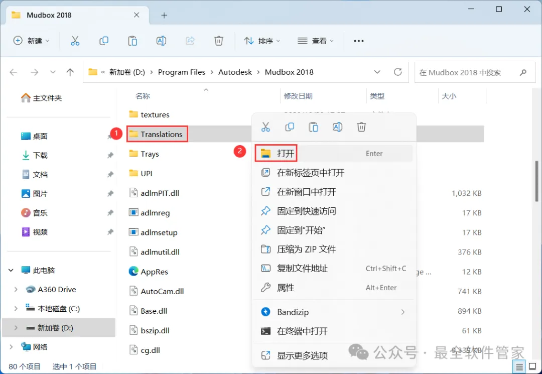Open 下载 in the sidebar
This screenshot has height=374, width=542.
pyautogui.click(x=34, y=155)
